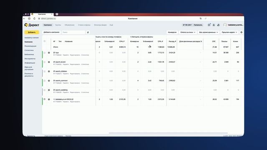Open Информация in the left sidebar

click(x=30, y=63)
